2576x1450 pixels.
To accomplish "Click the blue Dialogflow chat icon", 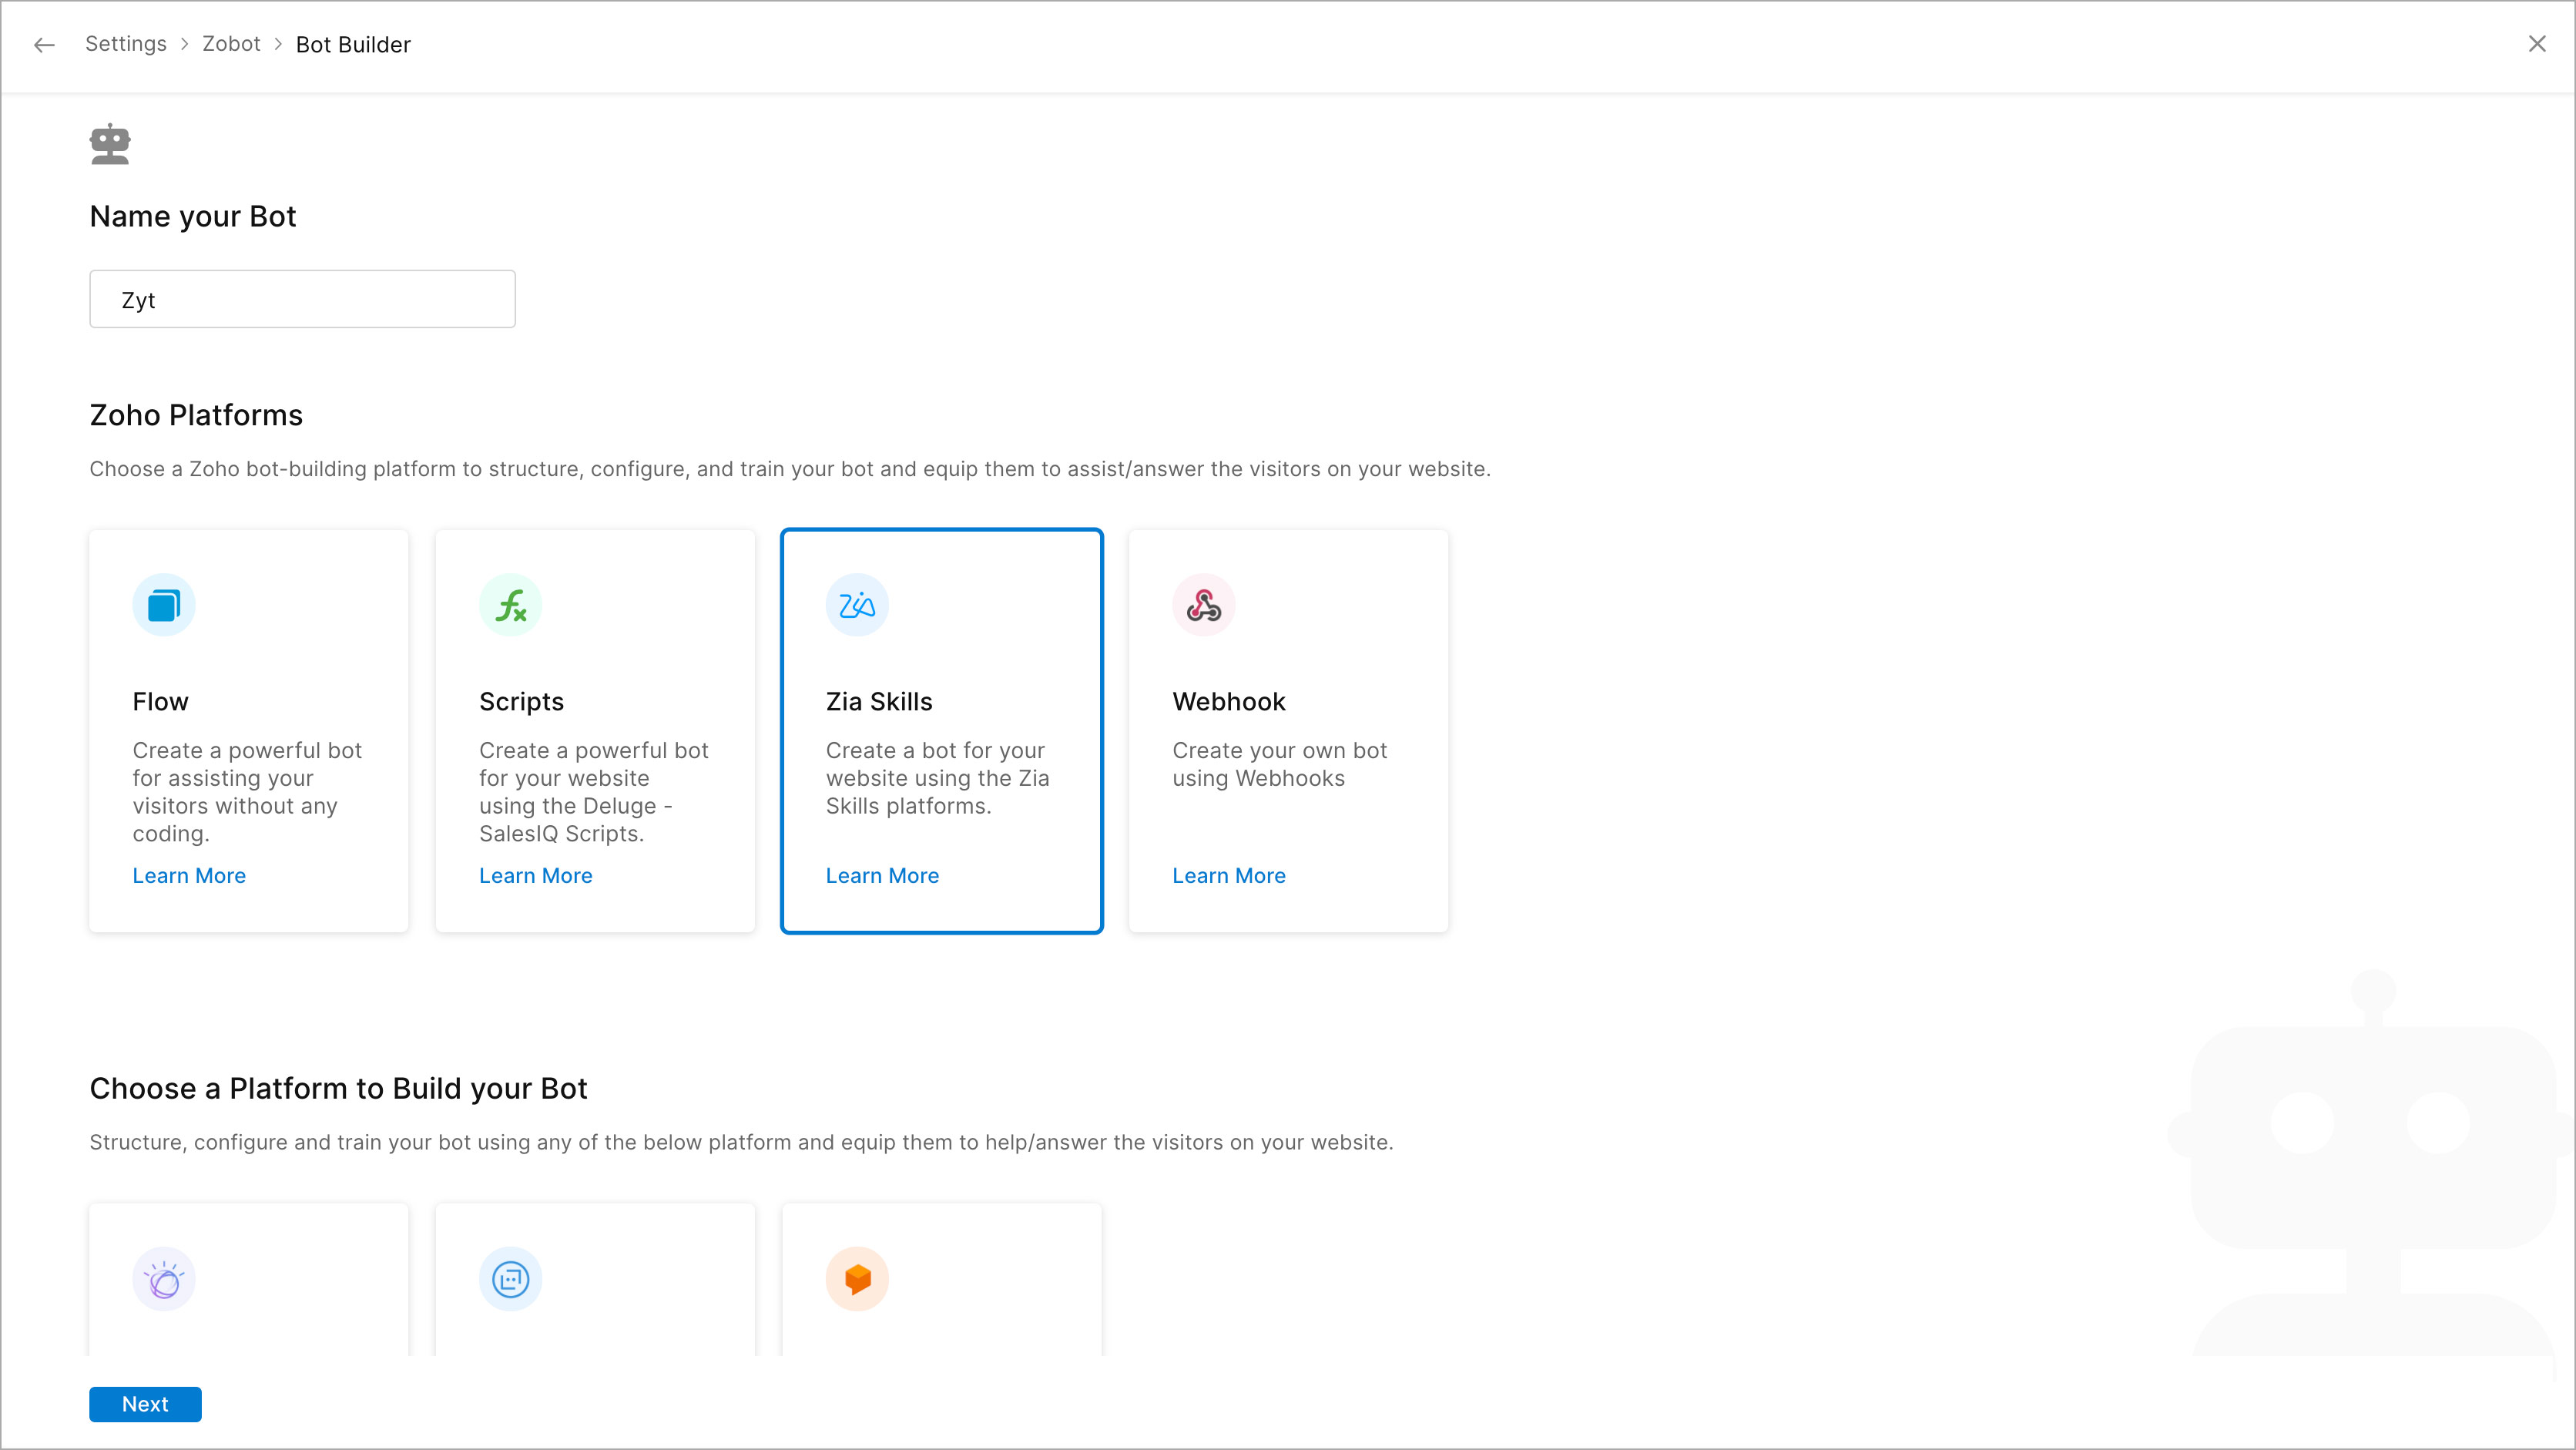I will pos(510,1278).
